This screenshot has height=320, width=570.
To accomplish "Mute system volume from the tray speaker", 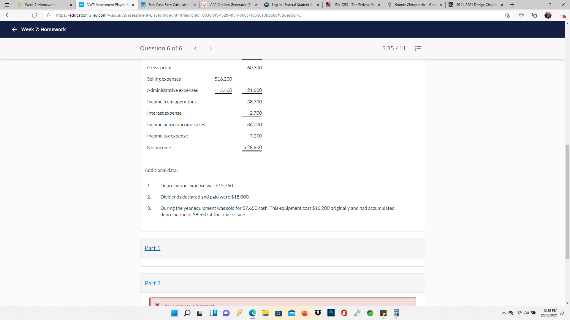I will click(x=527, y=313).
